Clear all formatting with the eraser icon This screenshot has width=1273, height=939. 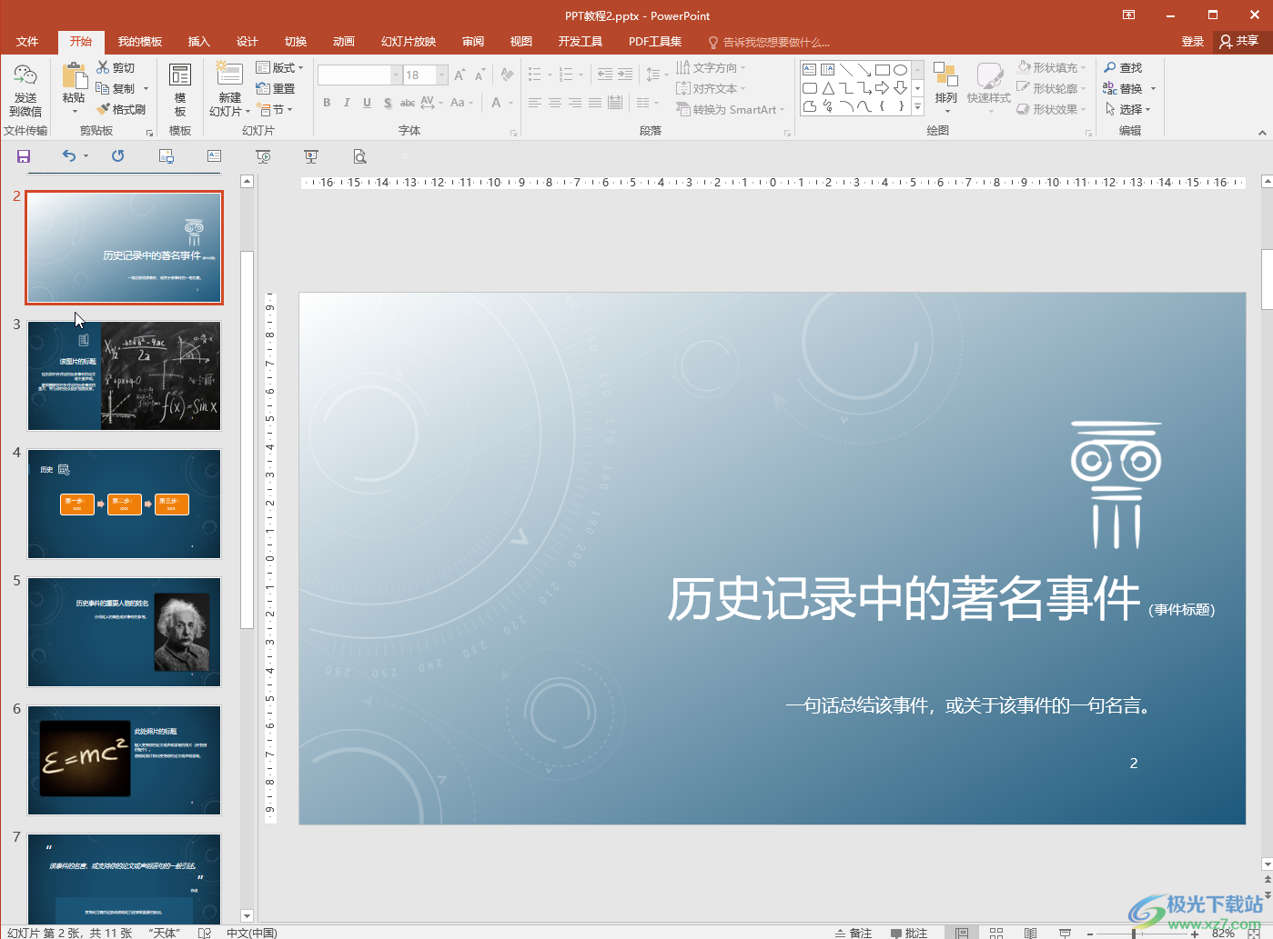pos(507,75)
